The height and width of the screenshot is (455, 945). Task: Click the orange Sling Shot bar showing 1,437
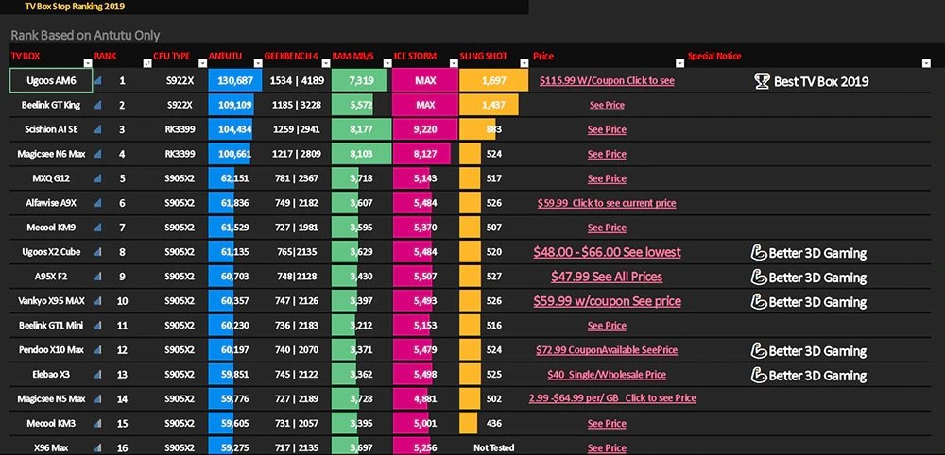tap(489, 105)
